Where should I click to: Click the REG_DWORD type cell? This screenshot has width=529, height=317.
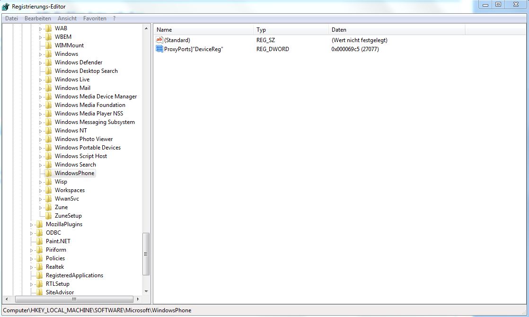273,49
